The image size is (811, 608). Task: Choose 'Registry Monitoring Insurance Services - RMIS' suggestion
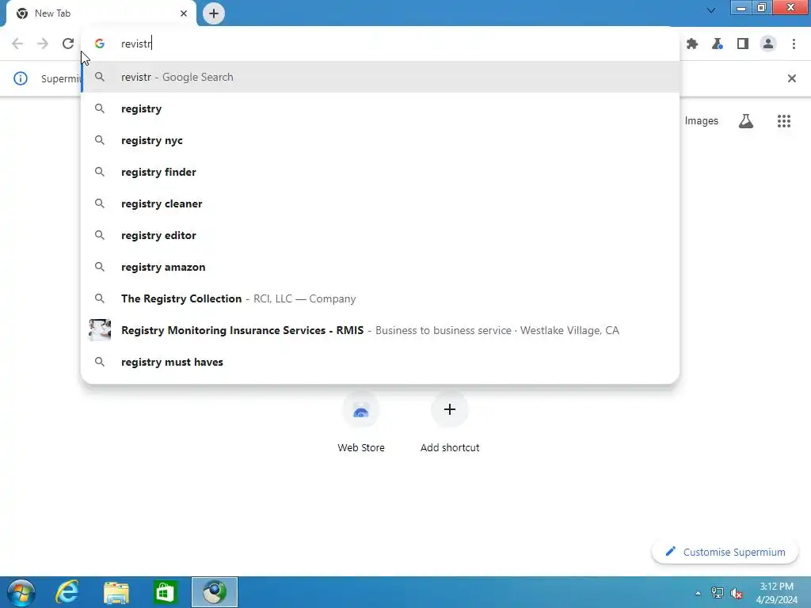click(380, 330)
